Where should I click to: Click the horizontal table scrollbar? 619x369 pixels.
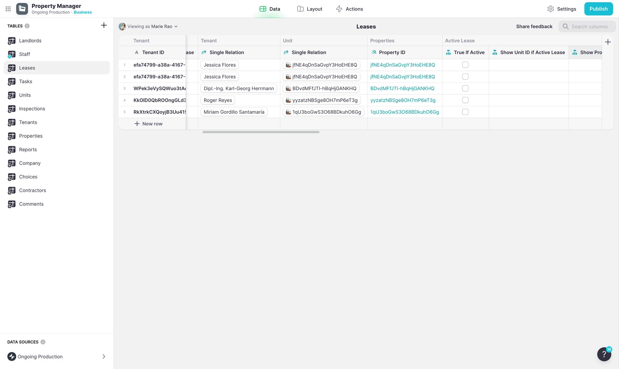(x=261, y=132)
